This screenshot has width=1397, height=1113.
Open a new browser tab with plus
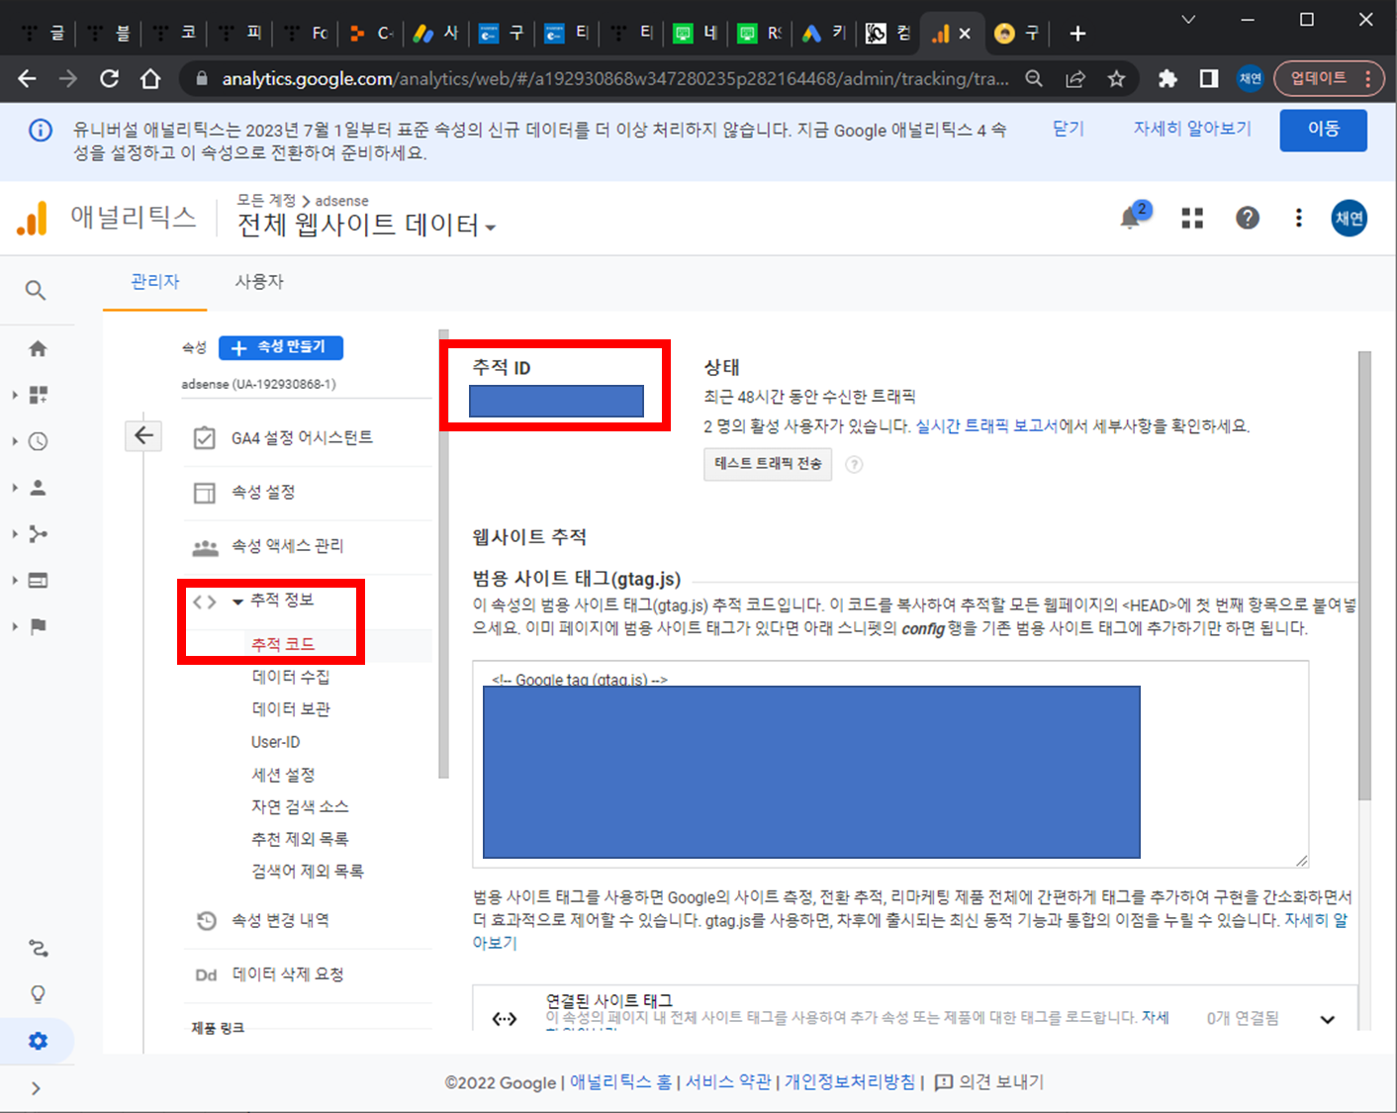(x=1077, y=34)
